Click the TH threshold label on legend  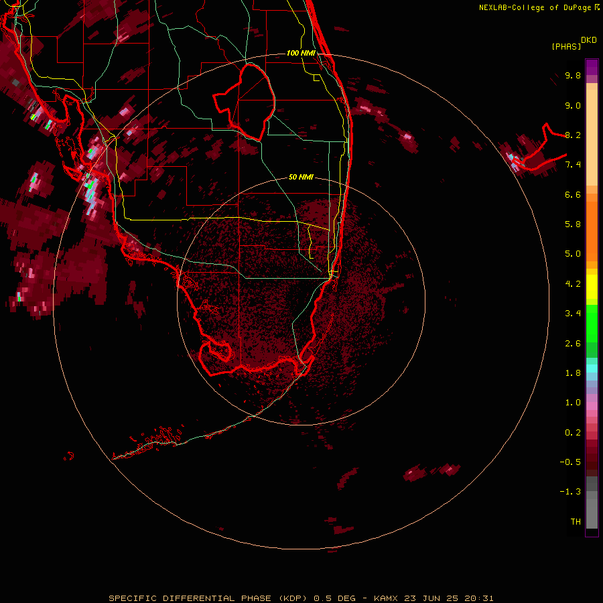[576, 522]
